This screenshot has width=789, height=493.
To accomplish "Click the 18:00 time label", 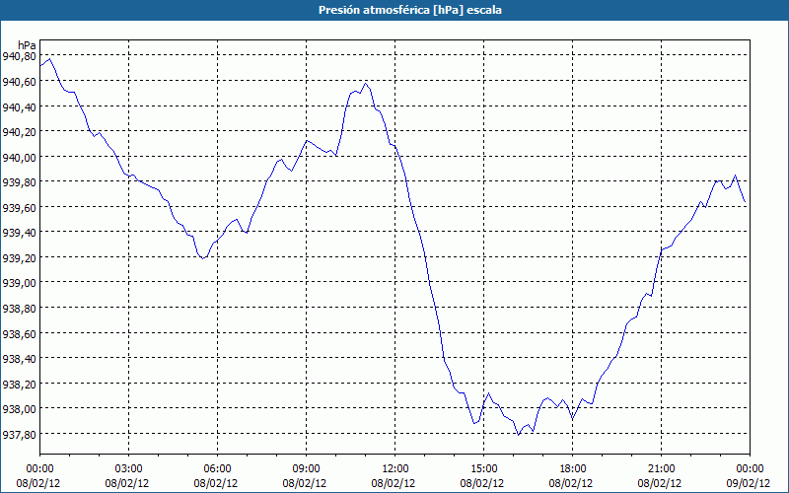I will (x=573, y=469).
